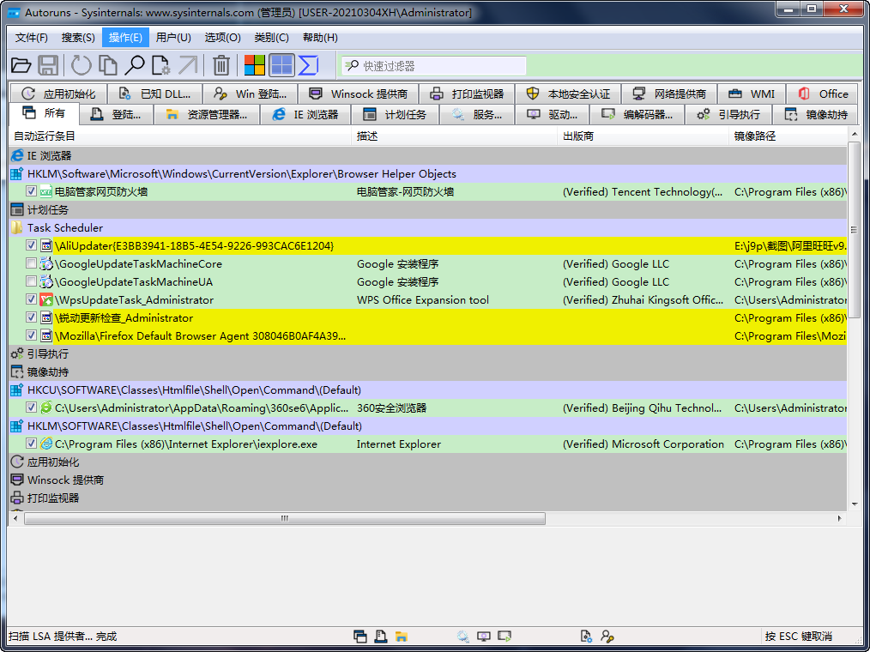Viewport: 870px width, 652px height.
Task: Click status bar Services gears icon
Action: point(462,636)
